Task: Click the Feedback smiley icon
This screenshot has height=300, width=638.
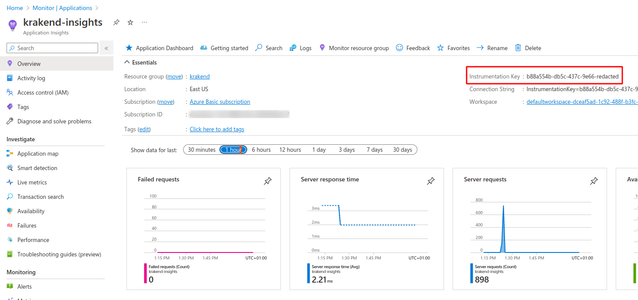Action: (399, 48)
